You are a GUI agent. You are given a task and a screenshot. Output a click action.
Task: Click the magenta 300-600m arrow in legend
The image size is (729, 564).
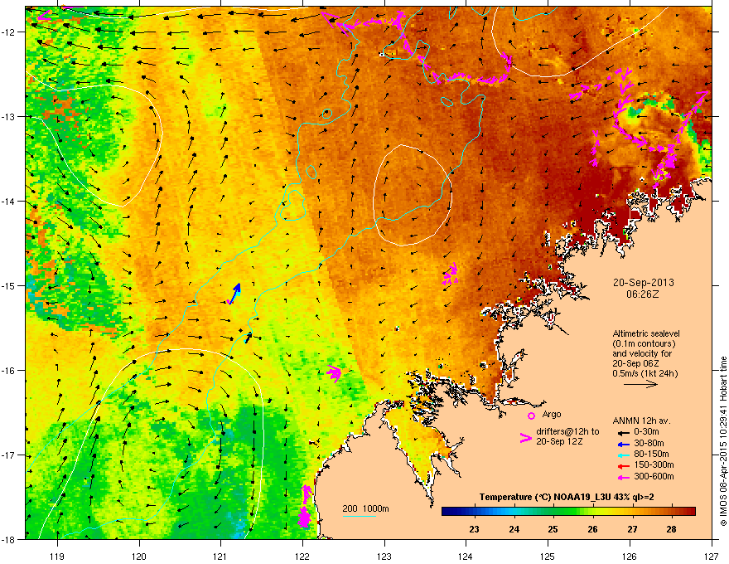(x=622, y=477)
